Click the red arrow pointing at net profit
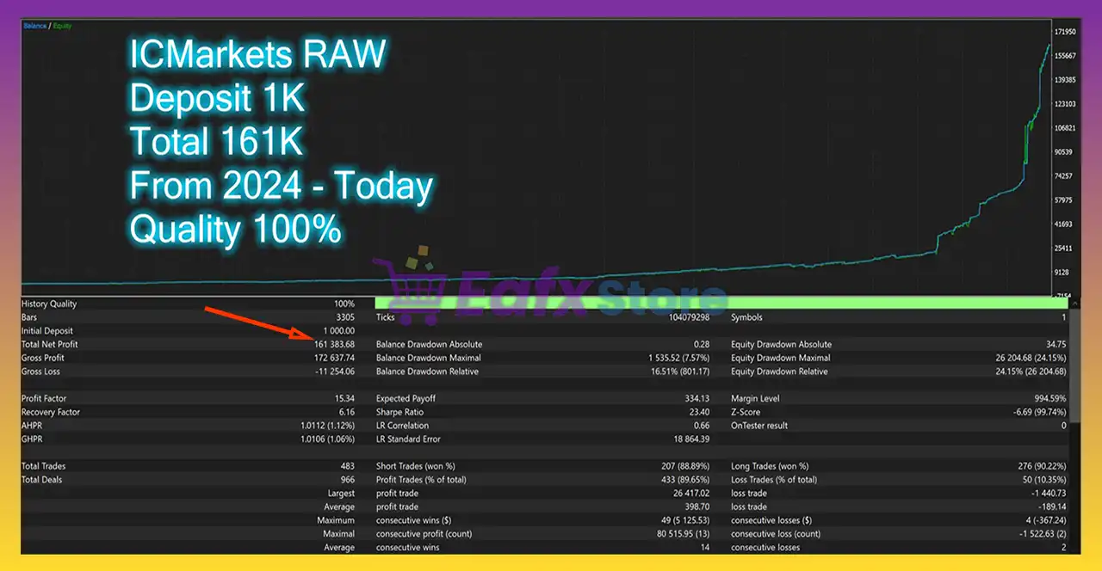The image size is (1102, 571). tap(257, 322)
